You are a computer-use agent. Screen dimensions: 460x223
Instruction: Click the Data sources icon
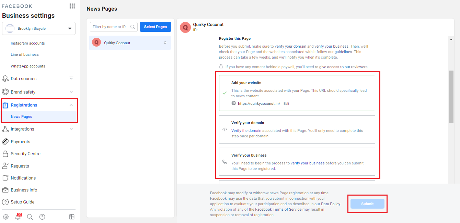point(5,79)
